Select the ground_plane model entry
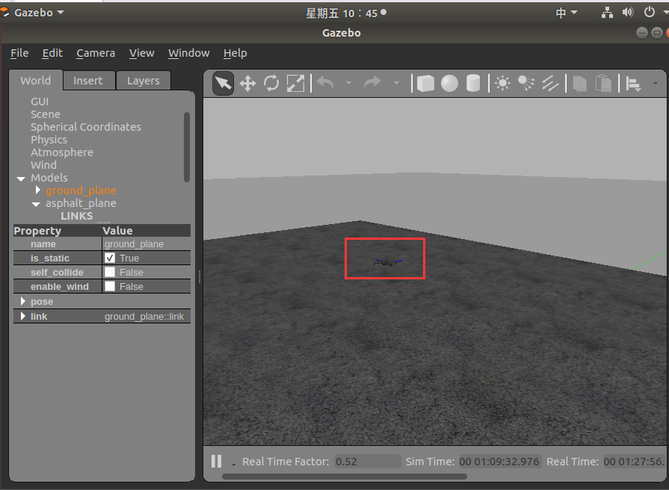The width and height of the screenshot is (669, 490). (81, 190)
